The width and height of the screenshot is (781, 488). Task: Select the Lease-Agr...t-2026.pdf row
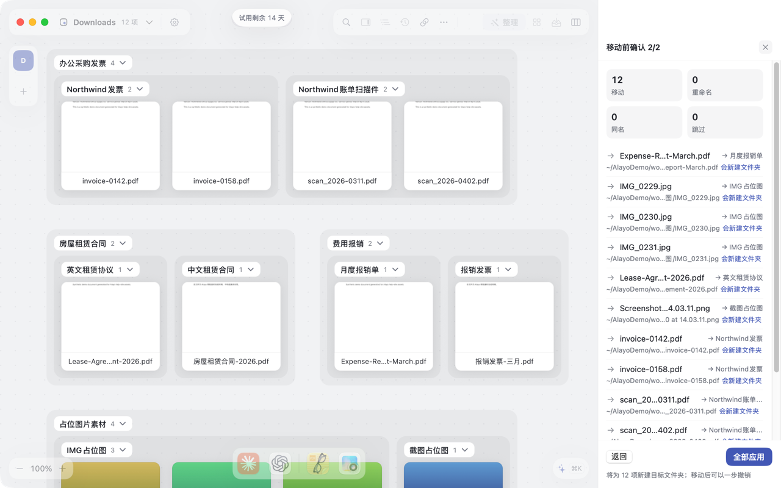click(x=685, y=283)
